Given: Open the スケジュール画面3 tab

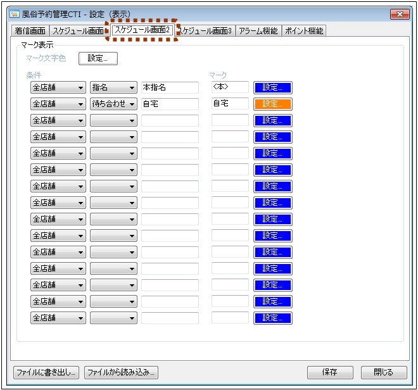Looking at the screenshot, I should [x=206, y=30].
